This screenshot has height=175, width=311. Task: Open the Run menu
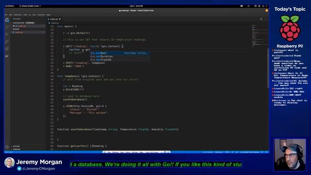click(35, 15)
